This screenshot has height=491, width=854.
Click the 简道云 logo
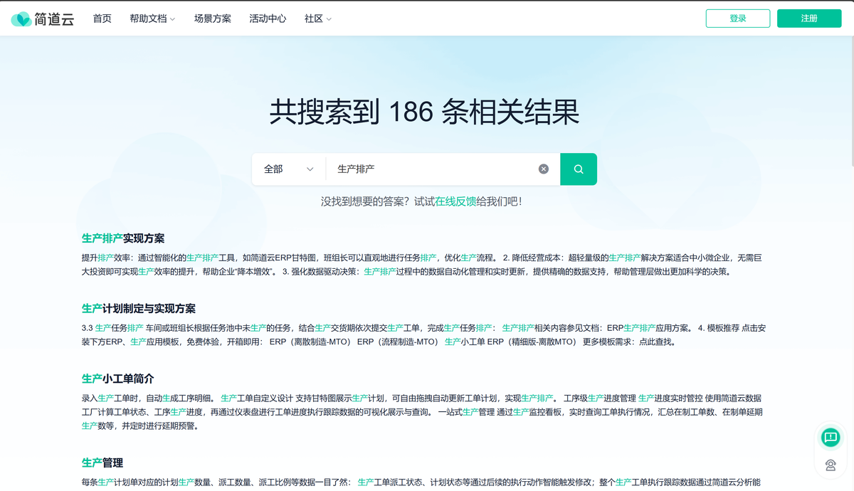(x=42, y=19)
